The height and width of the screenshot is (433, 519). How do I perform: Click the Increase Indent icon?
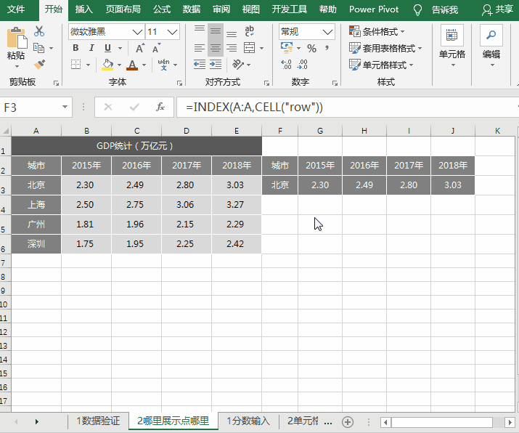[x=216, y=64]
